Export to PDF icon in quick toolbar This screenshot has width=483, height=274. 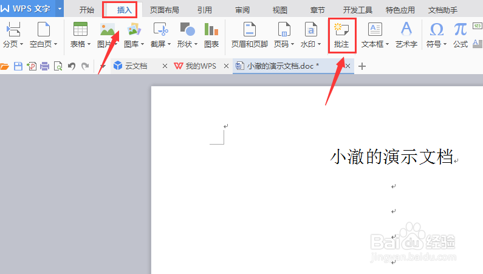pos(32,66)
